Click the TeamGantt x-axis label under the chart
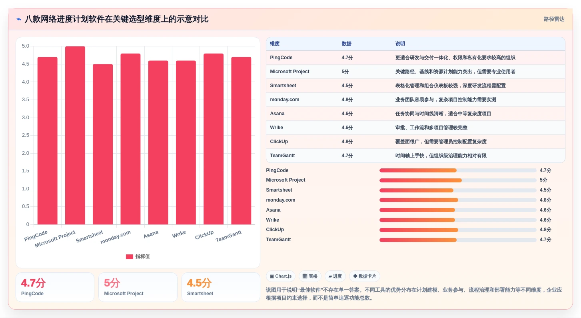 (x=229, y=236)
